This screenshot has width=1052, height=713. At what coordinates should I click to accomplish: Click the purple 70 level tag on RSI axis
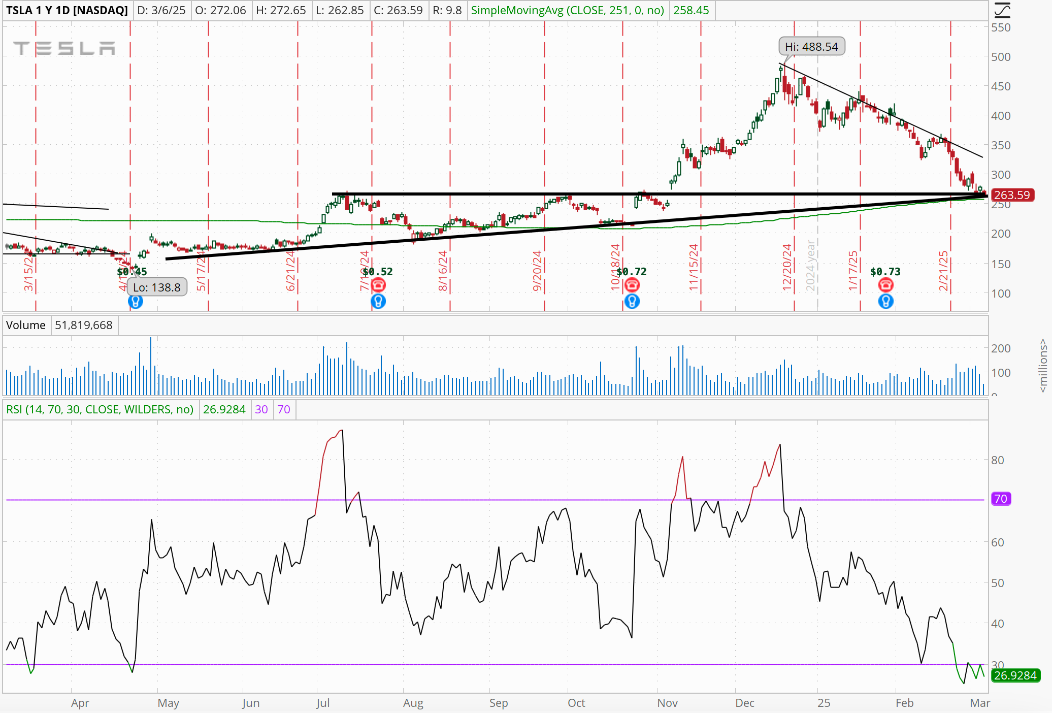point(1000,499)
